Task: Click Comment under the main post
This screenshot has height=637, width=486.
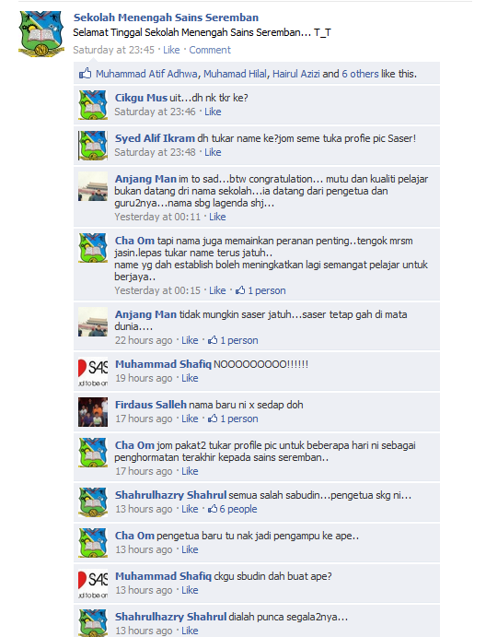Action: click(210, 50)
